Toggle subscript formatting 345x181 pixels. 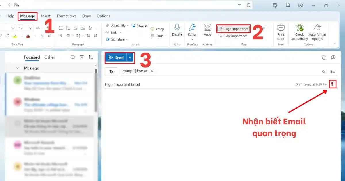[x=42, y=36]
